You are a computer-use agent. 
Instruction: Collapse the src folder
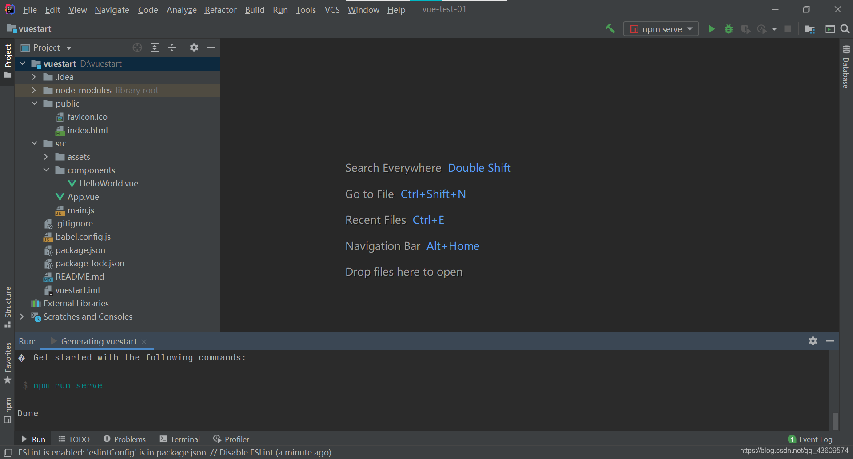[x=34, y=143]
